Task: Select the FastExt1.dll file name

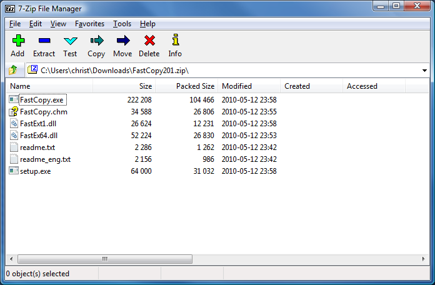Action: point(38,124)
